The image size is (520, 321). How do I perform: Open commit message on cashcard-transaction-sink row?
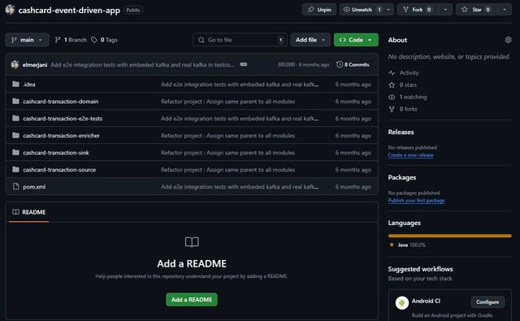coord(227,153)
